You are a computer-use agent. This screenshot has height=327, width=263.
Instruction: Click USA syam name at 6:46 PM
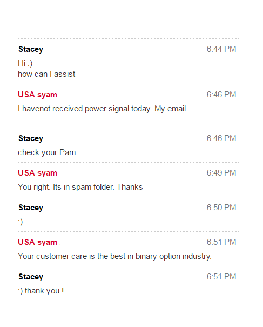pyautogui.click(x=37, y=95)
